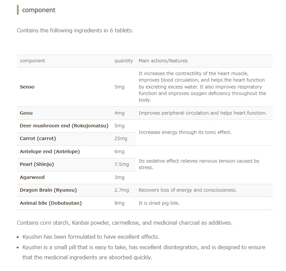Select the "Antelope end (Antelope)" cell

(x=50, y=151)
